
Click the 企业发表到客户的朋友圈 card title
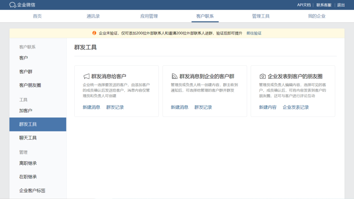pyautogui.click(x=295, y=76)
